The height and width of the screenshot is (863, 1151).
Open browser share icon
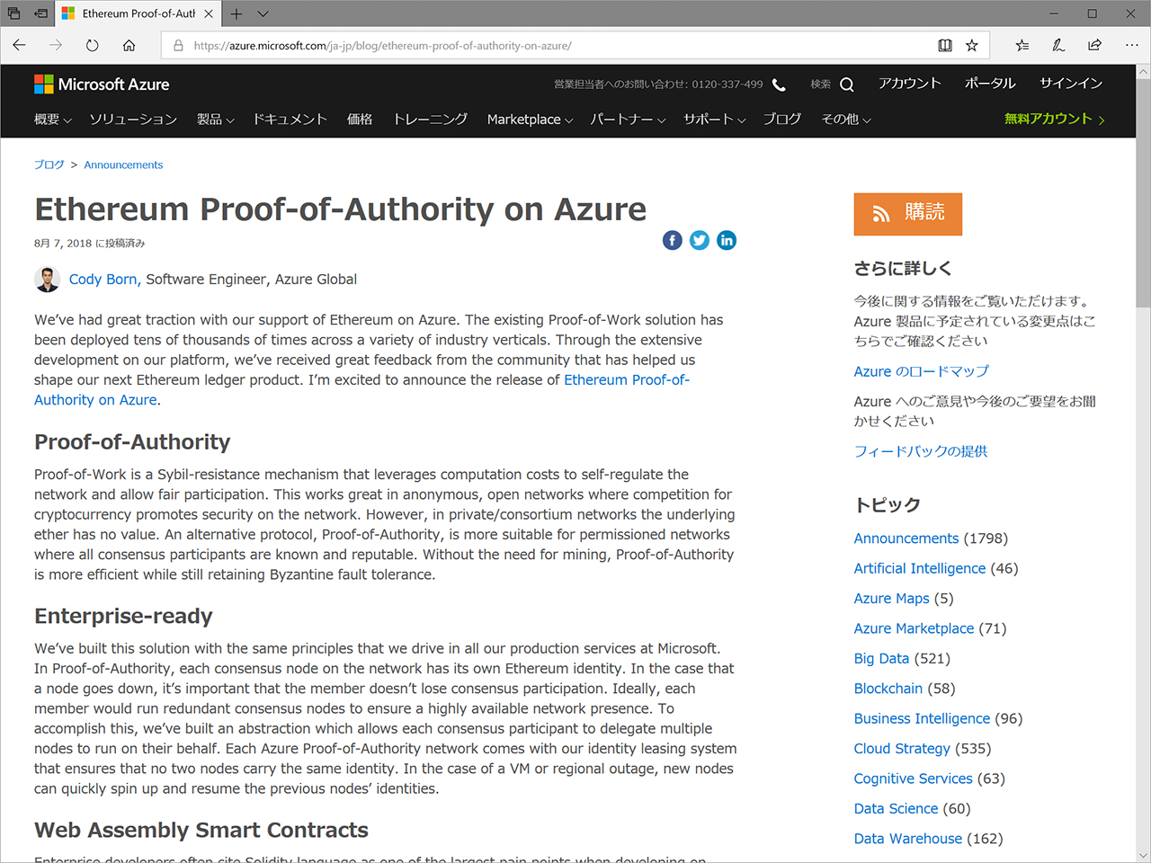1094,45
